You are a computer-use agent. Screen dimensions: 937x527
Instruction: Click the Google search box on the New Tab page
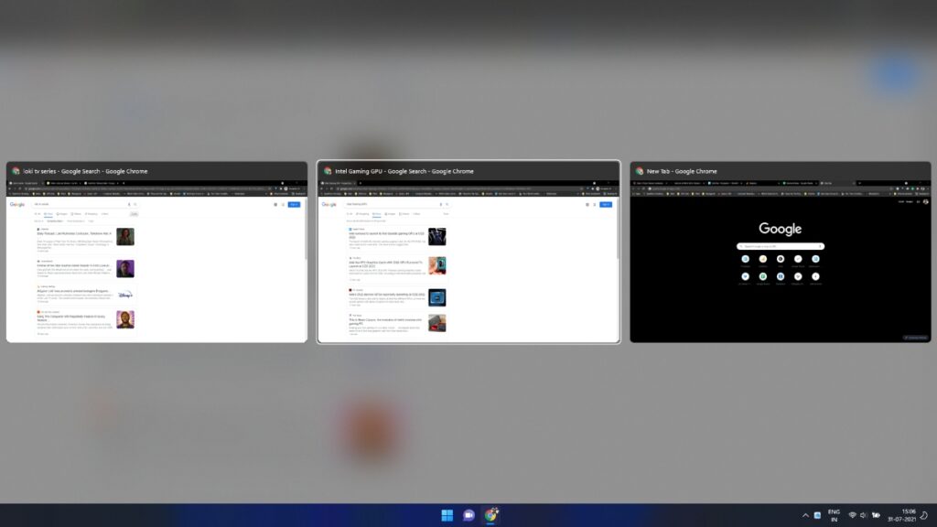coord(781,245)
